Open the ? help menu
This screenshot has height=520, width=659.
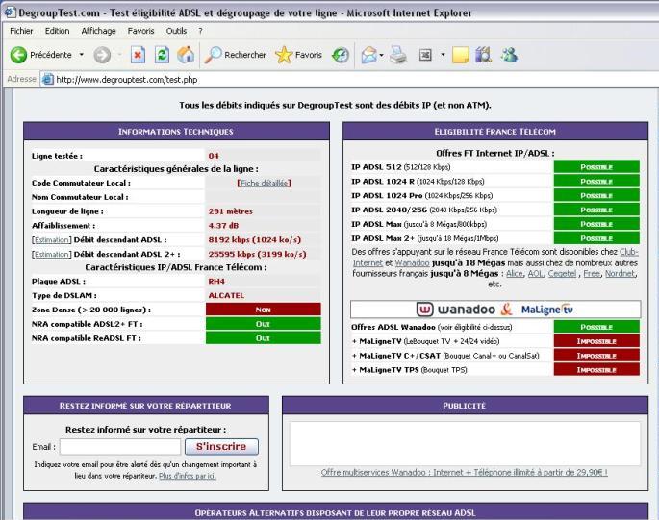click(200, 31)
